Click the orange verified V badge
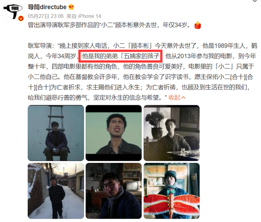This screenshot has width=261, height=222. [x=21, y=18]
